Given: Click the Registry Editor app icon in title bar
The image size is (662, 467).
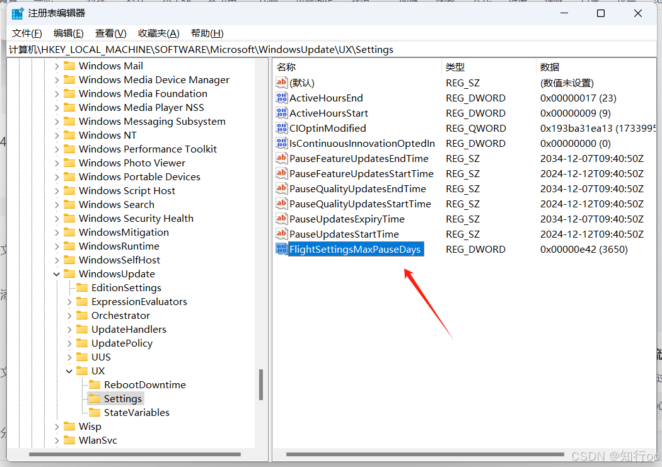Looking at the screenshot, I should pyautogui.click(x=18, y=13).
